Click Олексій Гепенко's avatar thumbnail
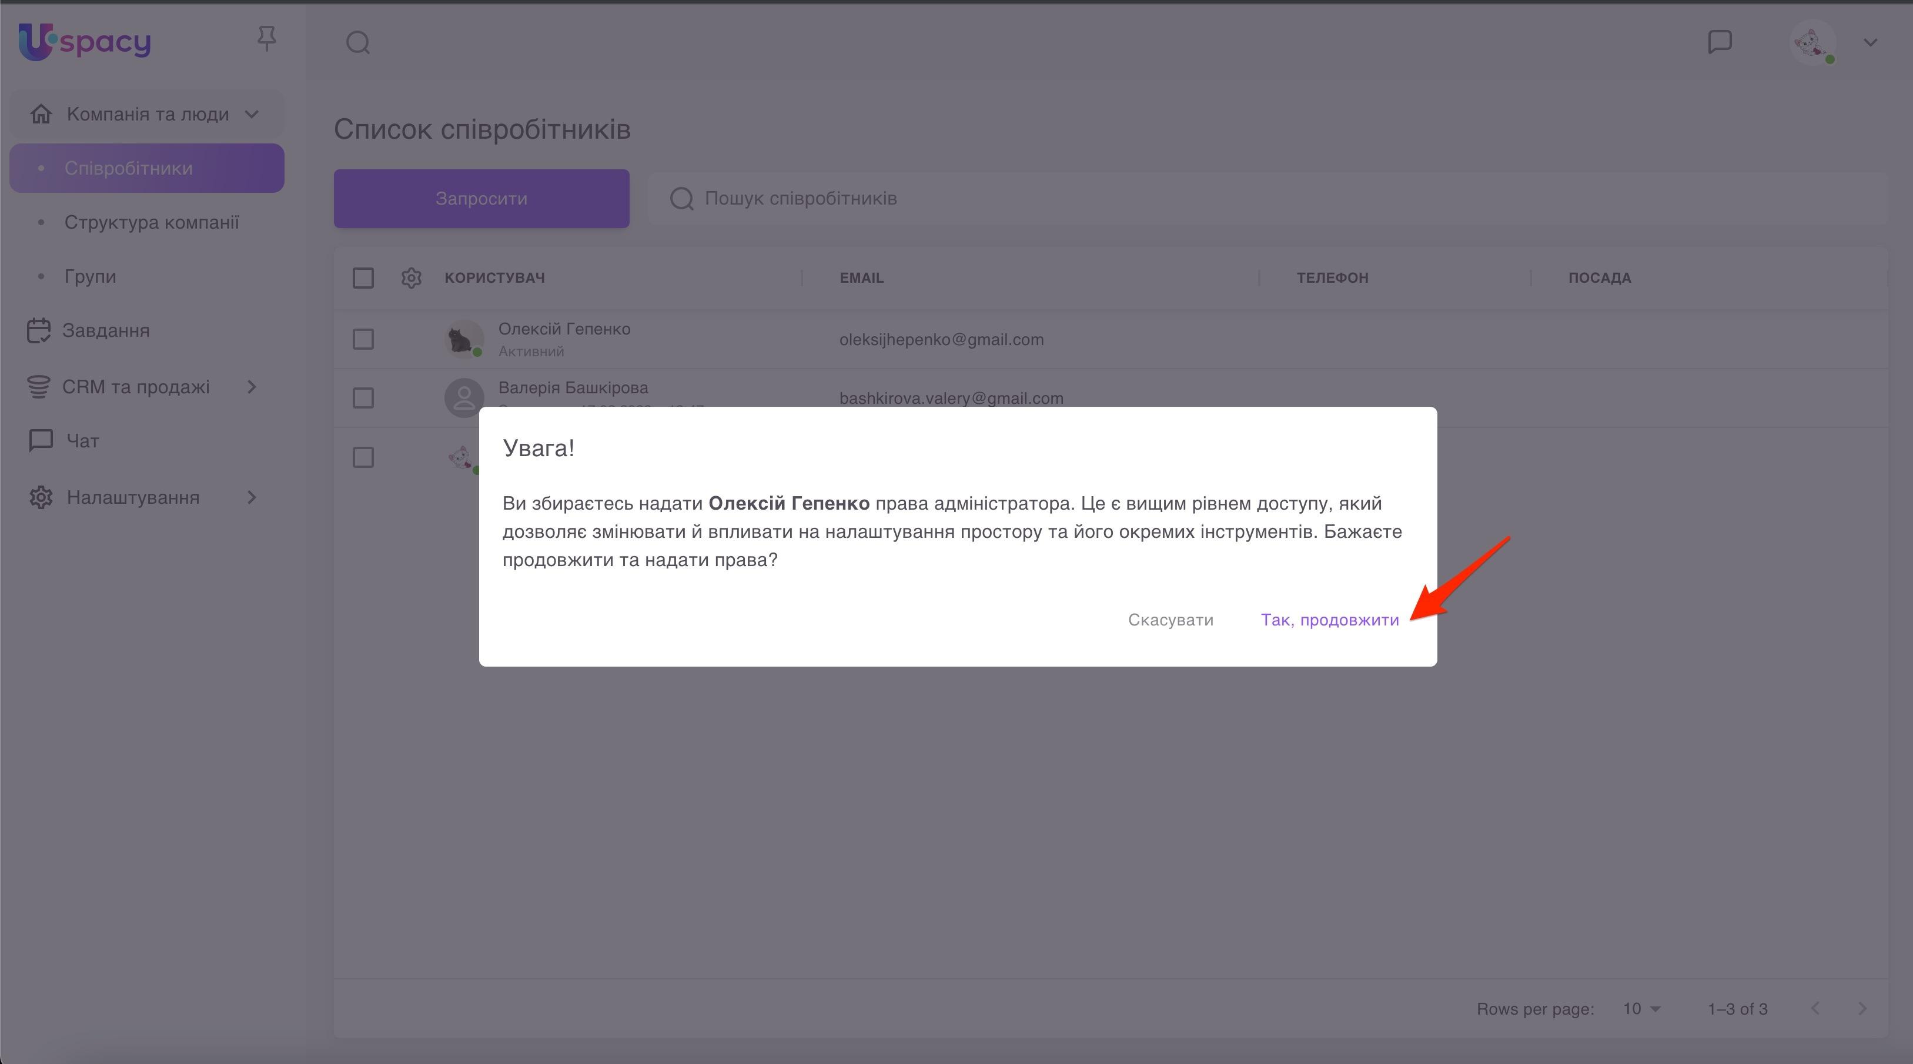 (463, 339)
